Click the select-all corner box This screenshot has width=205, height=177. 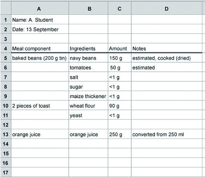[x=6, y=8]
